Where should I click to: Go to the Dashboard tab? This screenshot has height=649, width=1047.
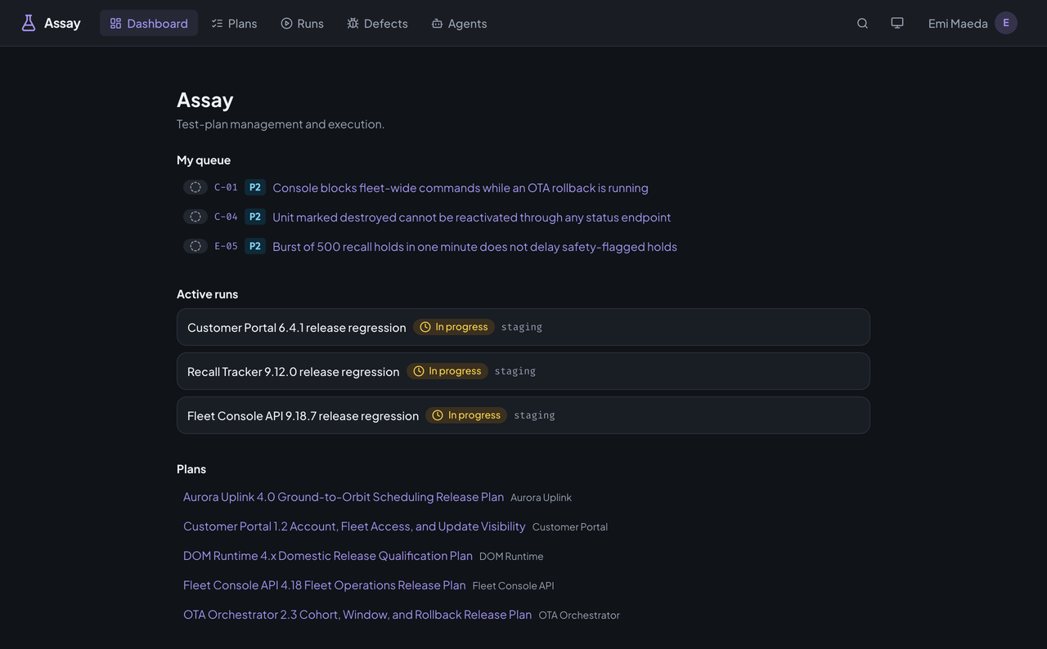tap(149, 23)
